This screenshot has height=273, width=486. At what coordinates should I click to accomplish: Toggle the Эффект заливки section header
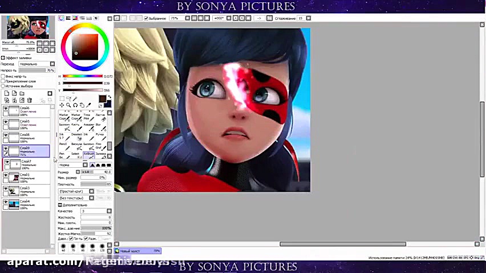[16, 57]
